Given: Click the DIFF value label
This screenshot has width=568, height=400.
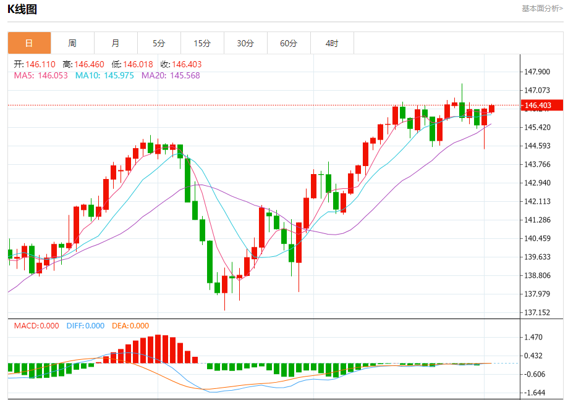Looking at the screenshot, I should [x=85, y=325].
